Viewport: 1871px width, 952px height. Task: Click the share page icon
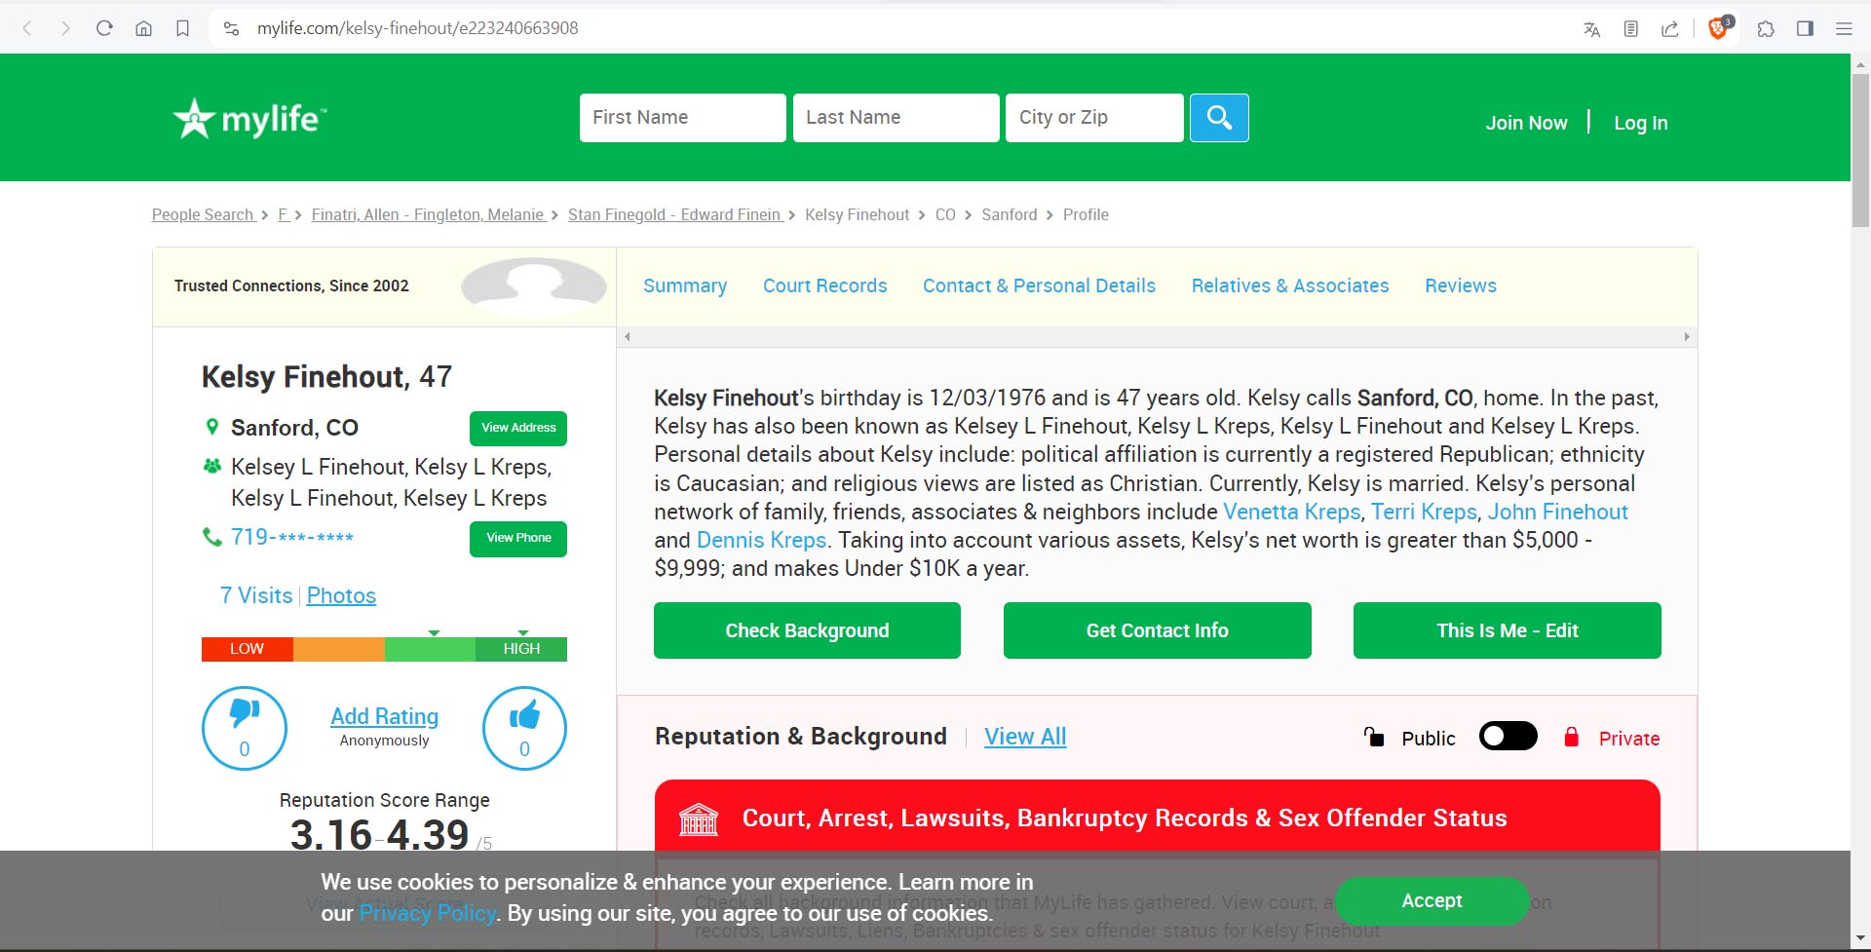click(1669, 29)
